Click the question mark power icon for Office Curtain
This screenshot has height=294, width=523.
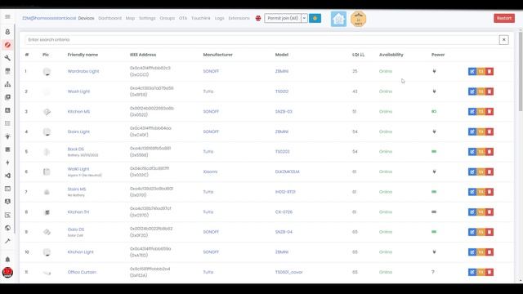click(x=433, y=272)
